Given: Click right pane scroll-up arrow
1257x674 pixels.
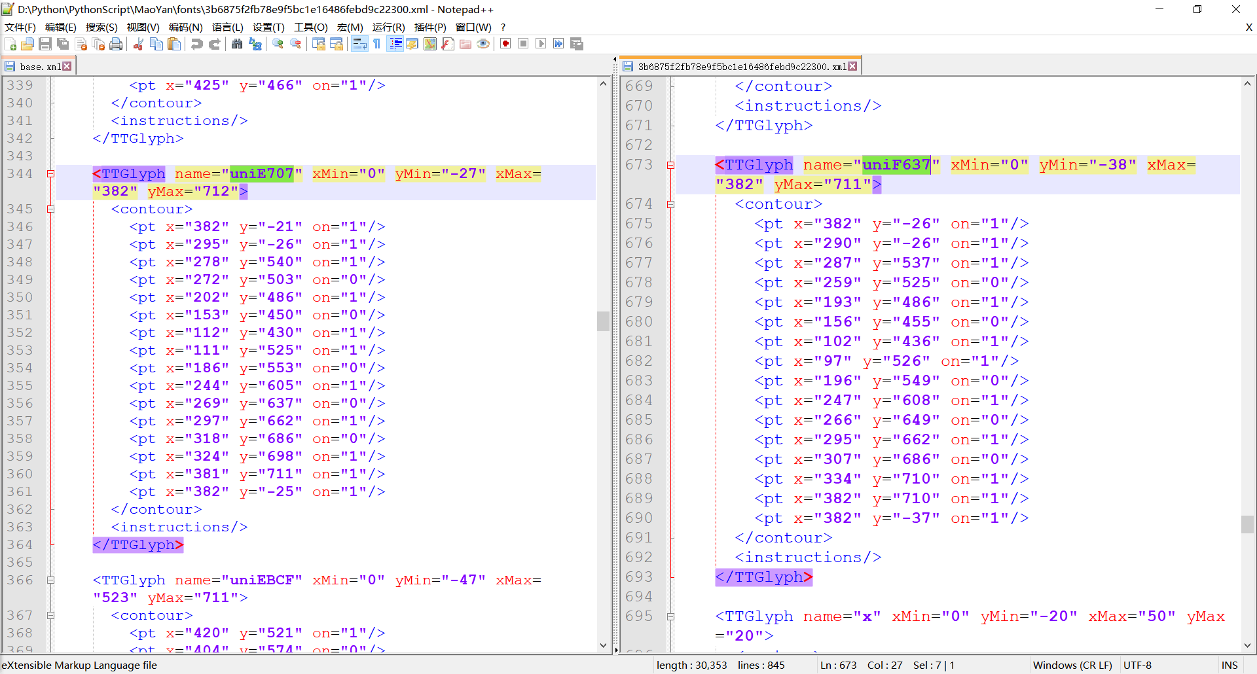Looking at the screenshot, I should [1247, 84].
